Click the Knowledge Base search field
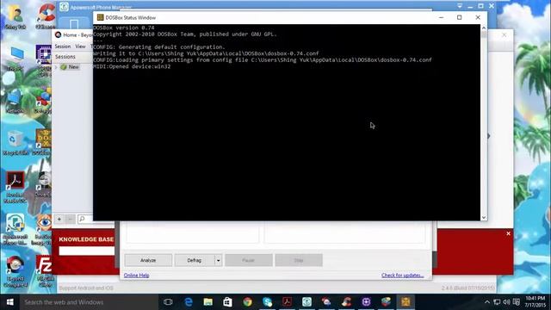 point(87,251)
